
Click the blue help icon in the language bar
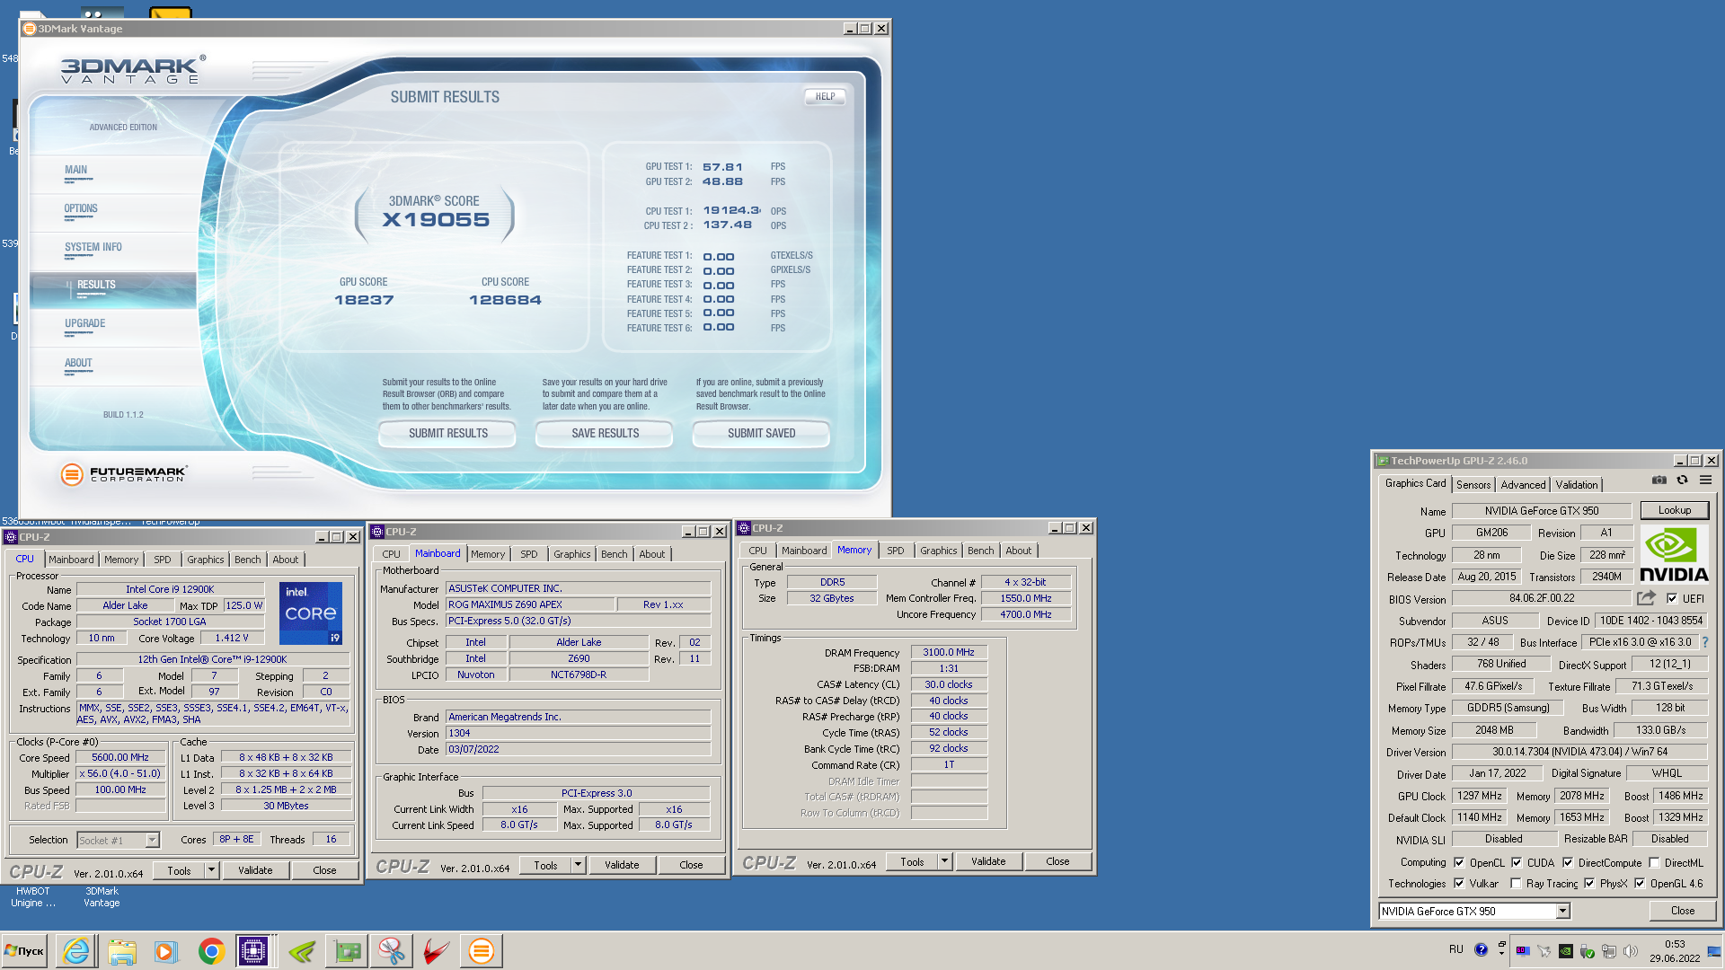point(1481,949)
